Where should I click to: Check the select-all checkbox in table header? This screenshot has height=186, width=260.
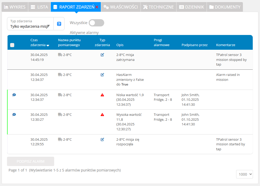tap(12, 45)
